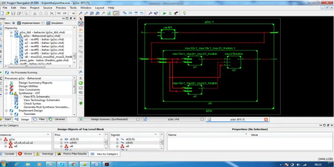Image resolution: width=334 pixels, height=167 pixels.
Task: Open the Warnings bottom tab
Action: 45,154
